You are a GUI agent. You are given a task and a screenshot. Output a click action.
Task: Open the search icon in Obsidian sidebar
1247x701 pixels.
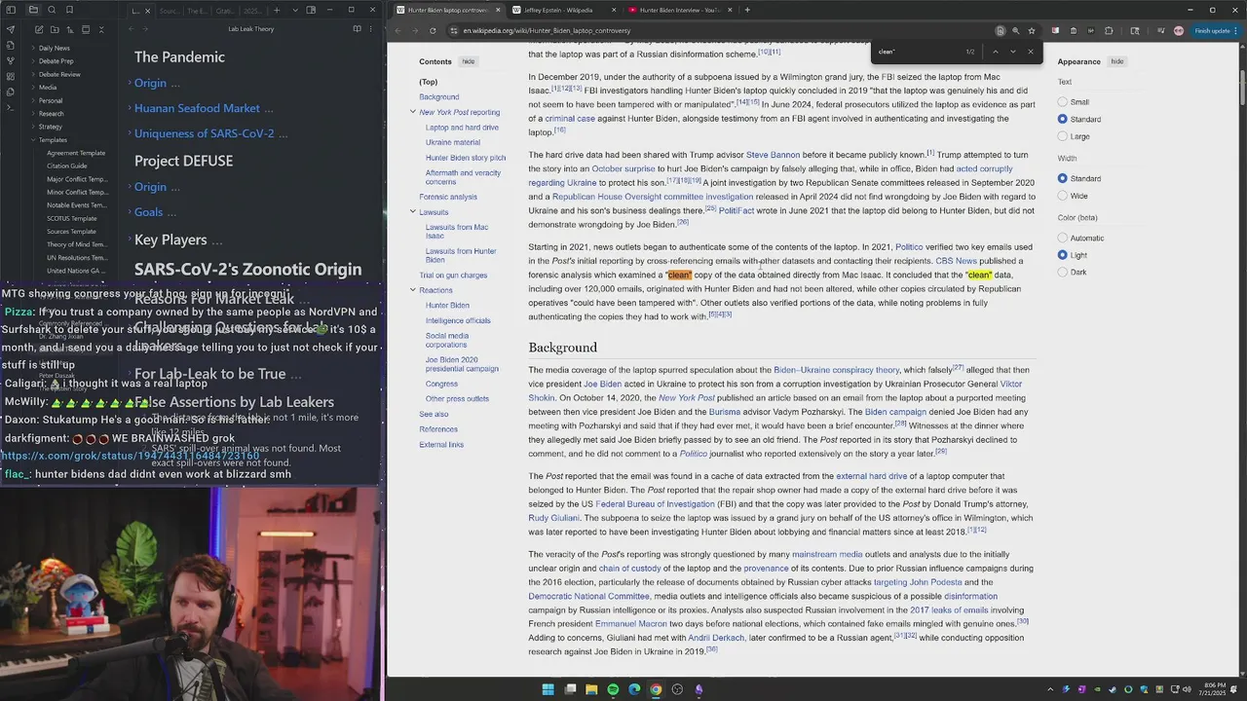pos(51,10)
